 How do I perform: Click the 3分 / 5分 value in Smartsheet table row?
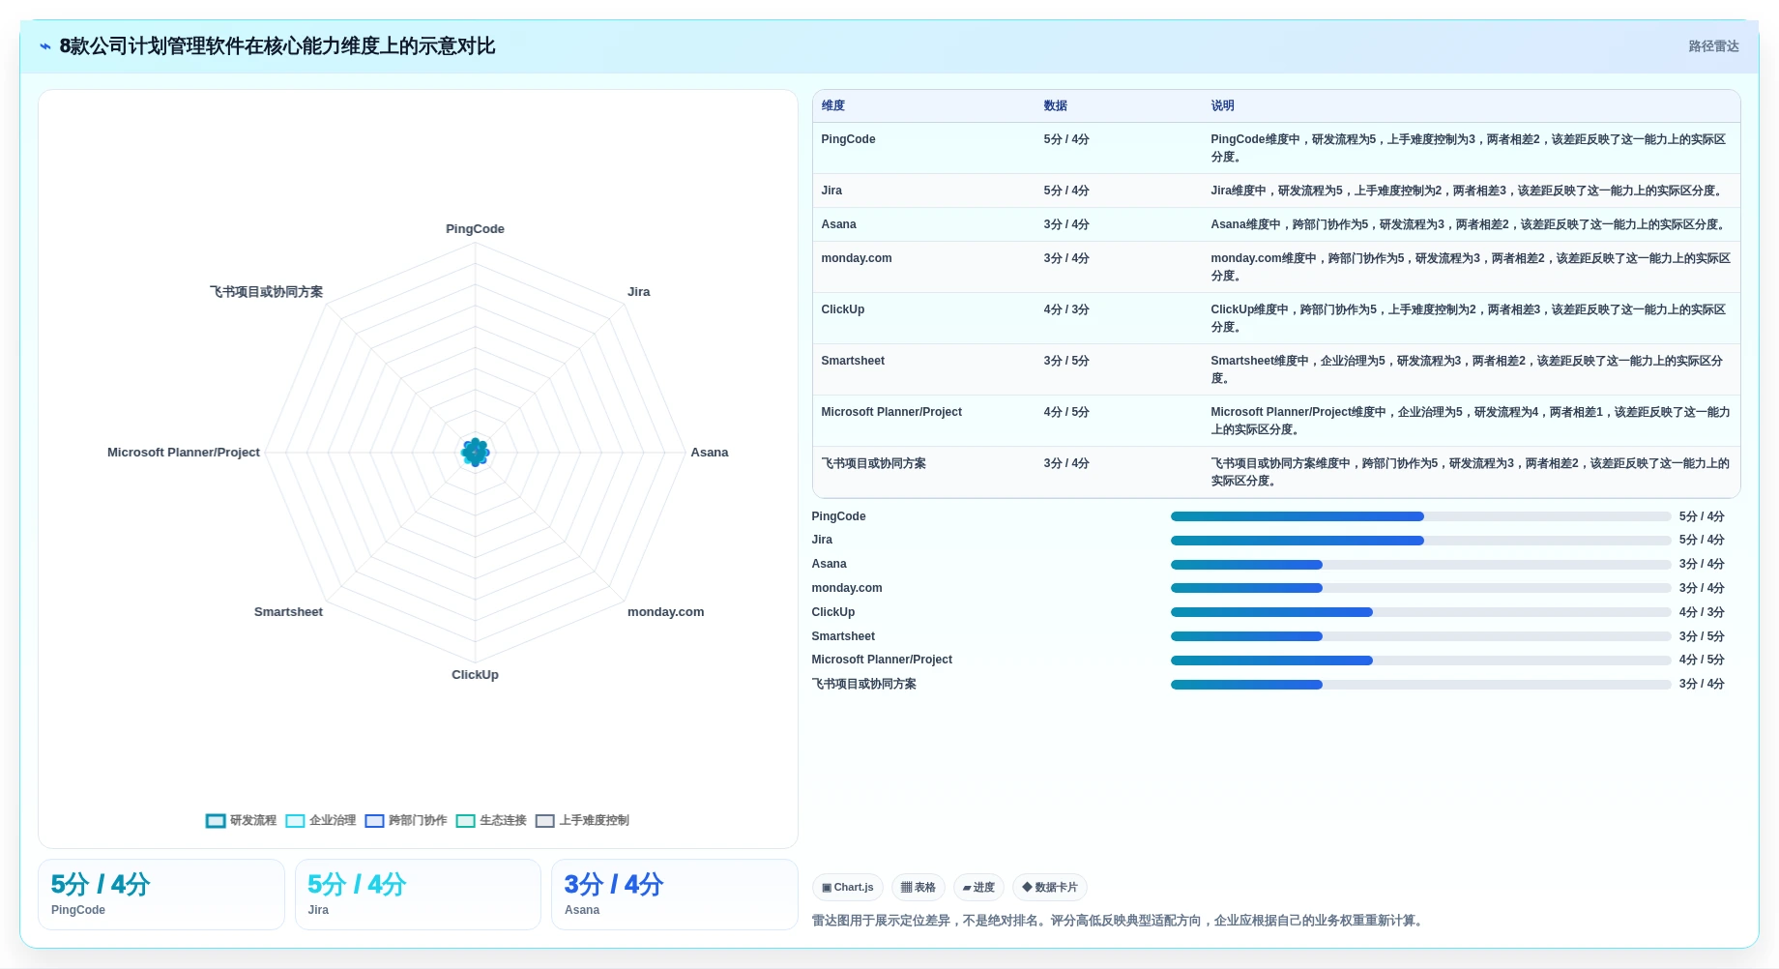pyautogui.click(x=1066, y=361)
